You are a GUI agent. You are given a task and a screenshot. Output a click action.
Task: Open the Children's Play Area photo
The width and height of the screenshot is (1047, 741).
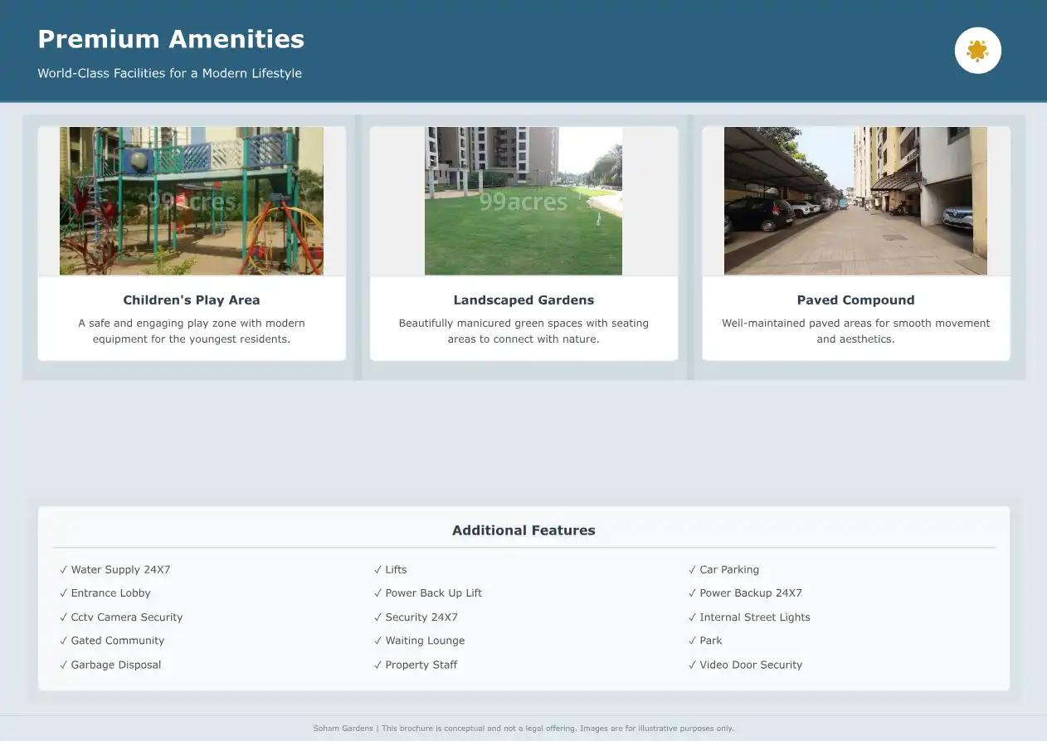tap(192, 201)
